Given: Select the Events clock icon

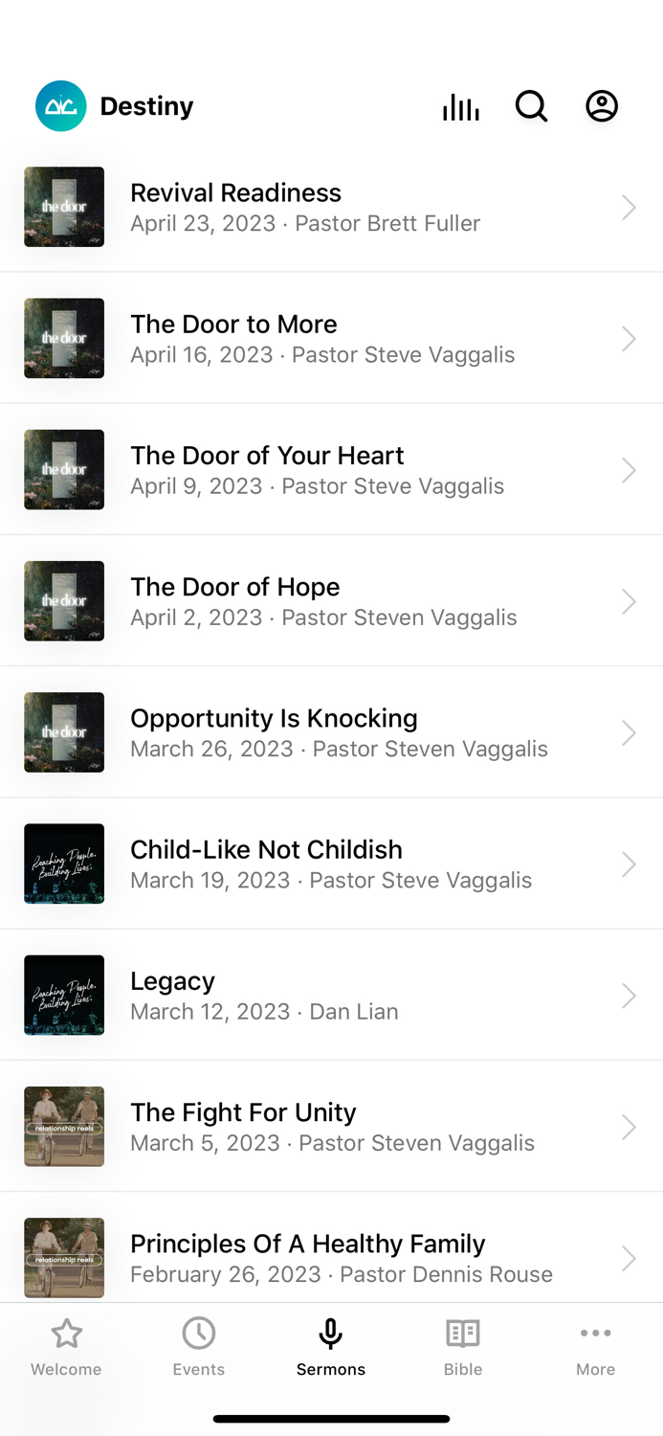Looking at the screenshot, I should point(198,1332).
